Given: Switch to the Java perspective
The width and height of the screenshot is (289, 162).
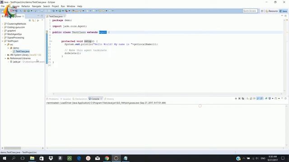Looking at the screenshot, I should point(283,11).
